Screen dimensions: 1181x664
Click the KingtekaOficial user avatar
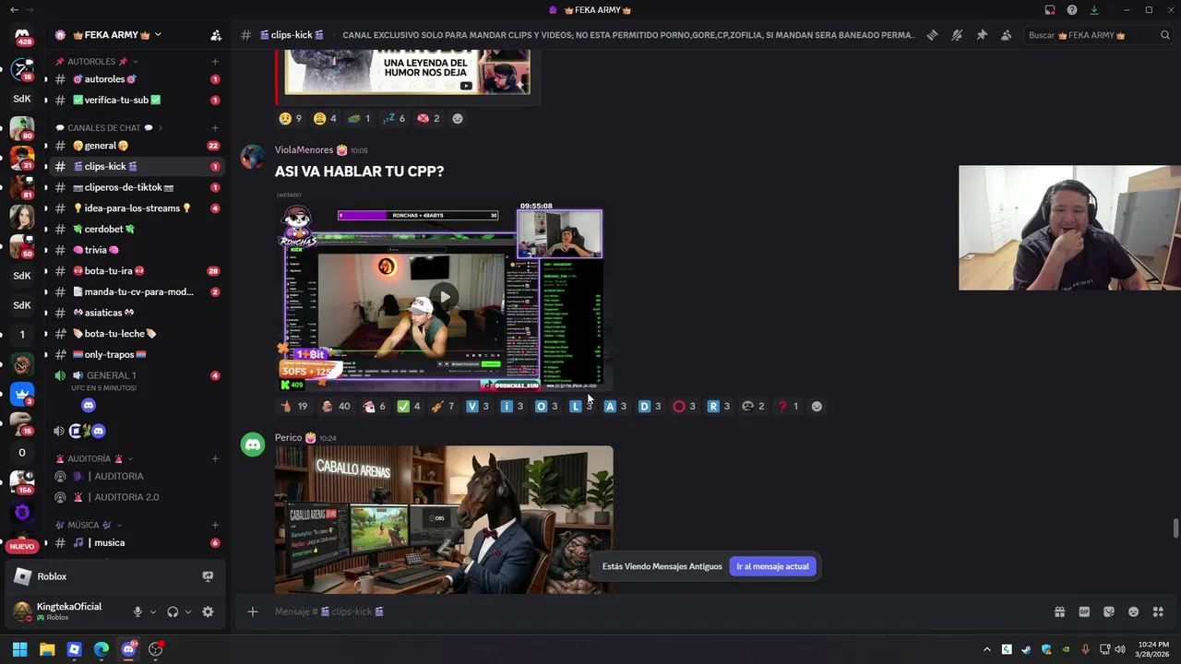[22, 611]
